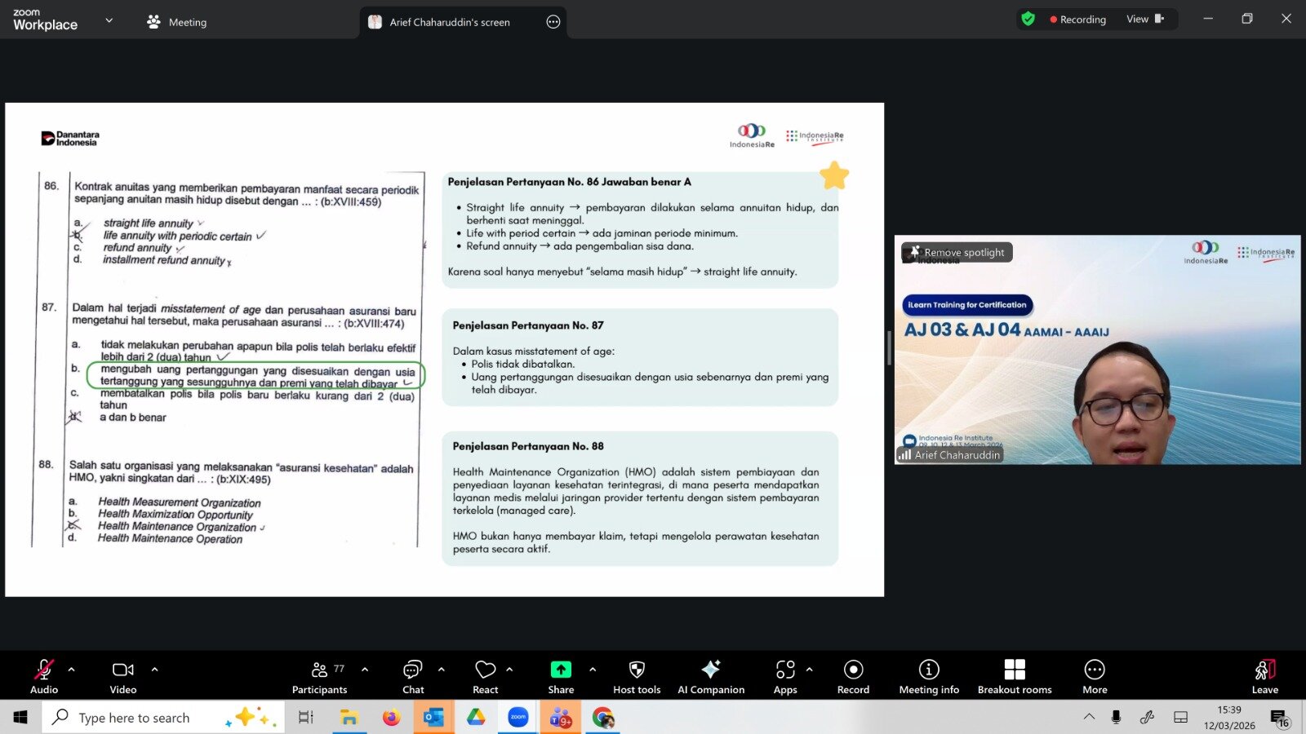Toggle the Video camera off

pos(123,676)
